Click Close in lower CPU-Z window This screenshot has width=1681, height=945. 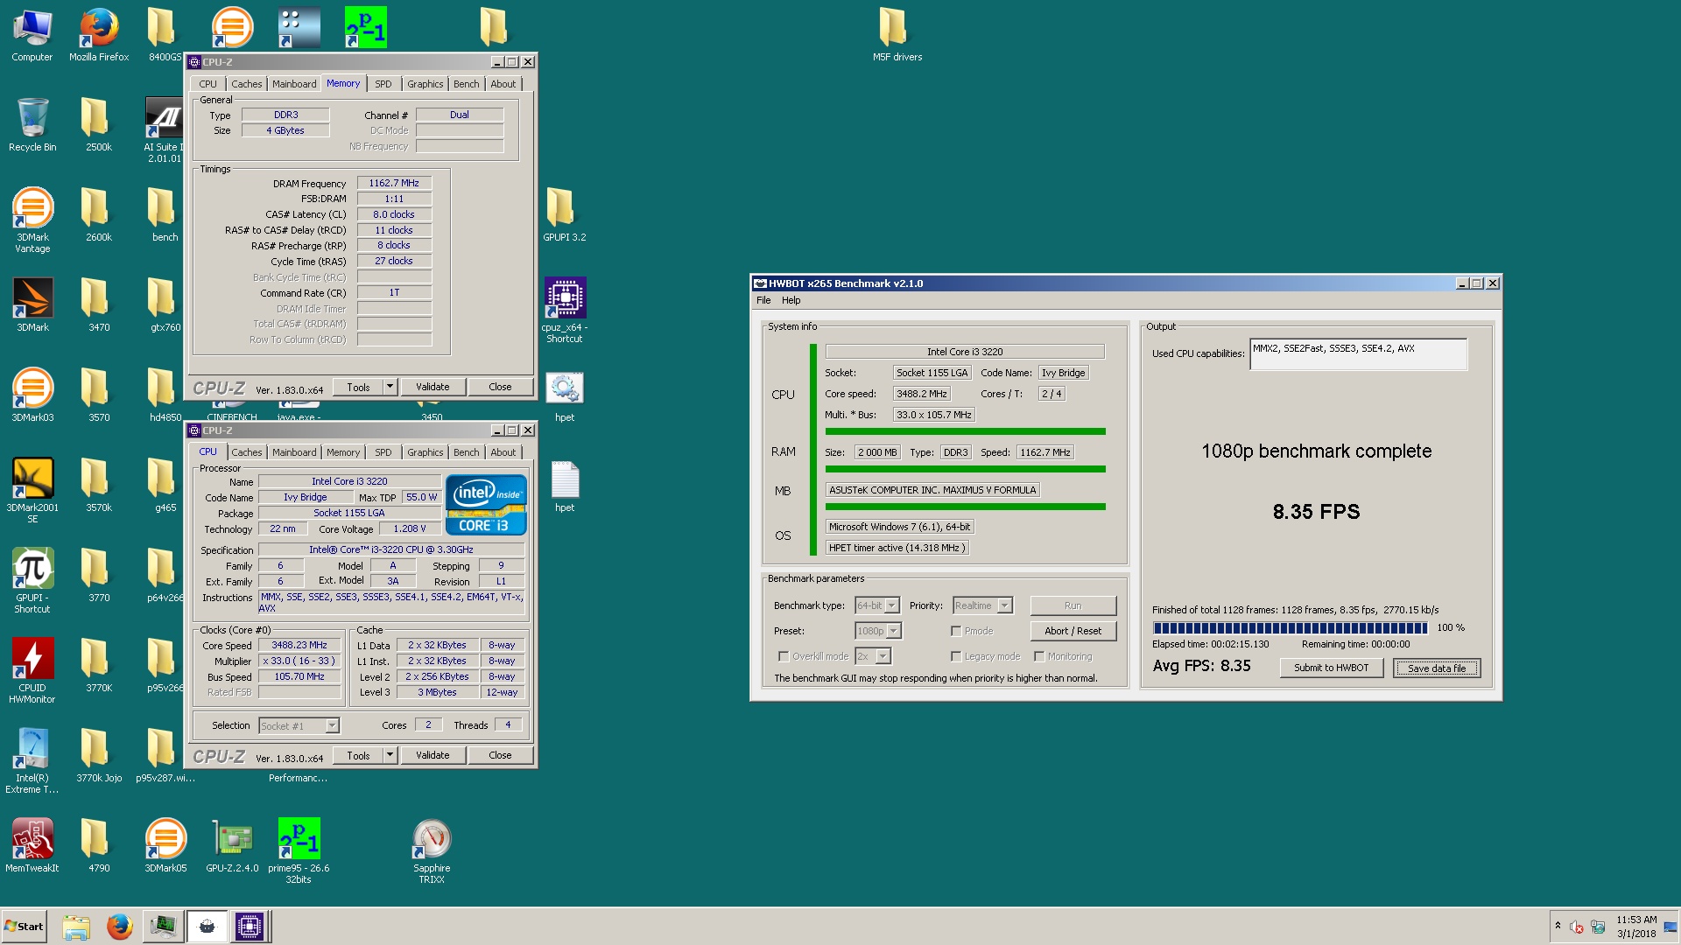click(x=500, y=755)
